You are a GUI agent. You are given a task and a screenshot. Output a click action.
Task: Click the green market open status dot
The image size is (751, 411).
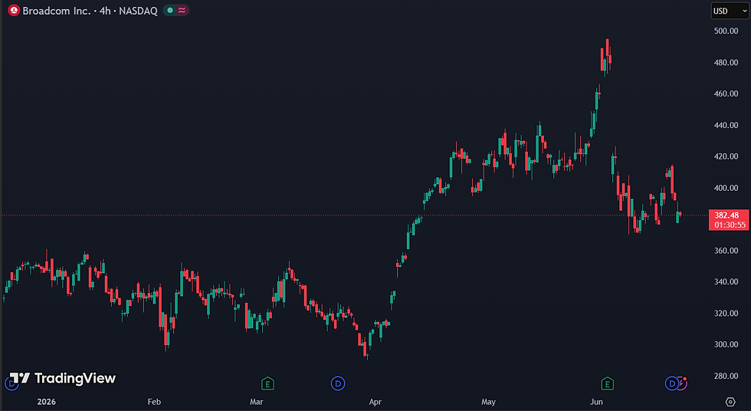tap(170, 11)
